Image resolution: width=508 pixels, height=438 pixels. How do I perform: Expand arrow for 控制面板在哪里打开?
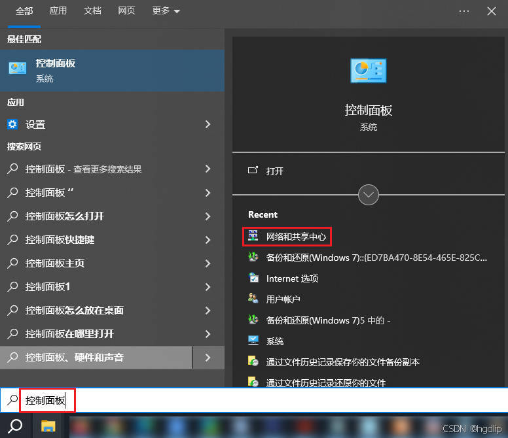208,334
